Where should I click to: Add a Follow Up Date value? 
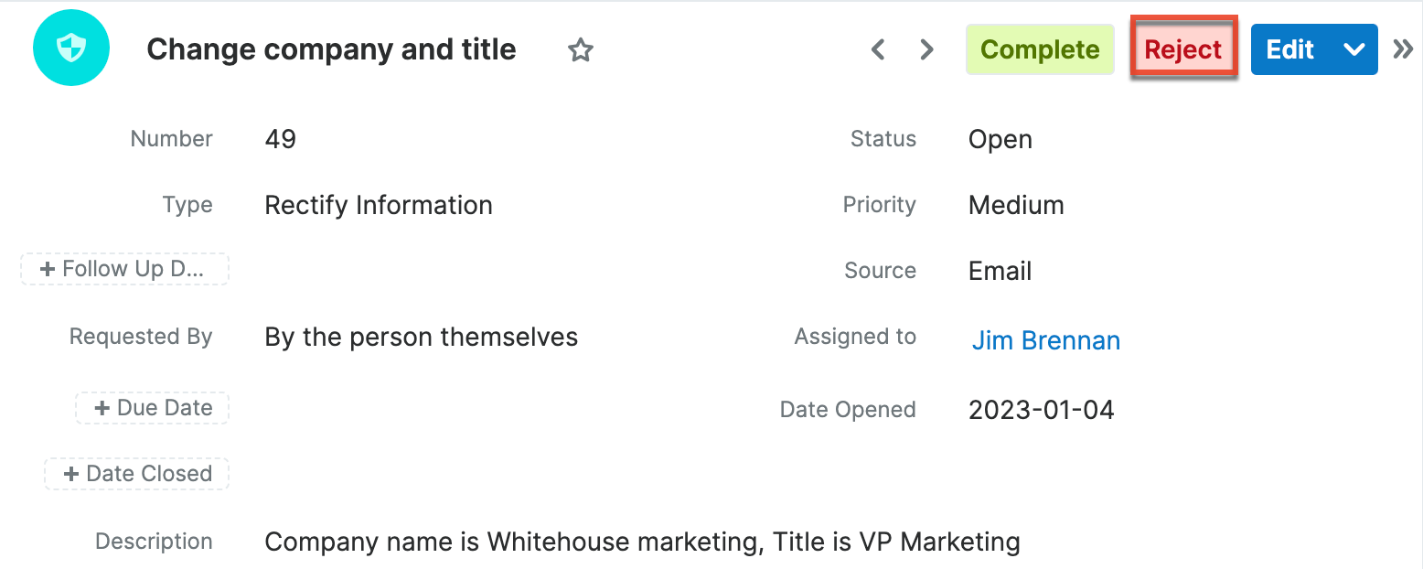[124, 269]
